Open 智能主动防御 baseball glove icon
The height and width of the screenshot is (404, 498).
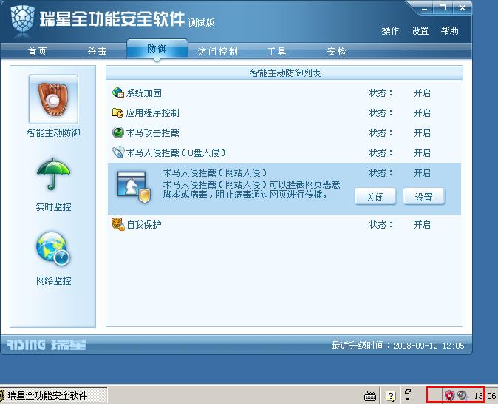53,99
